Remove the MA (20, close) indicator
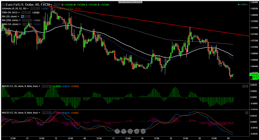The width and height of the screenshot is (259, 140). (29, 17)
